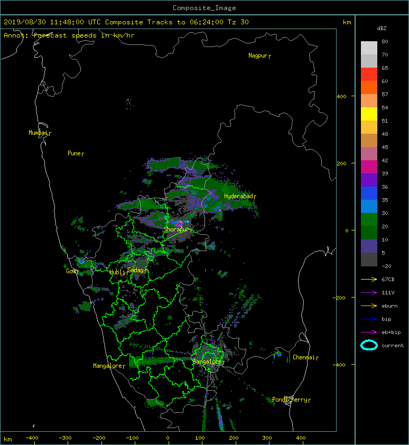Pick the red 65 dBZ color swatch
This screenshot has width=409, height=445.
(369, 75)
